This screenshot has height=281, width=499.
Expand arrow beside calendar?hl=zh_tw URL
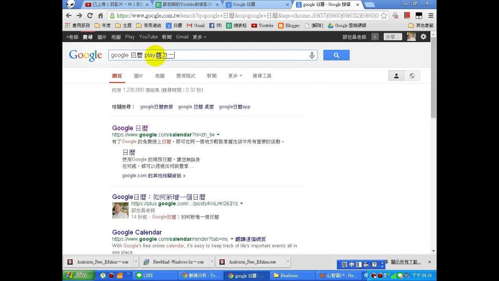218,135
